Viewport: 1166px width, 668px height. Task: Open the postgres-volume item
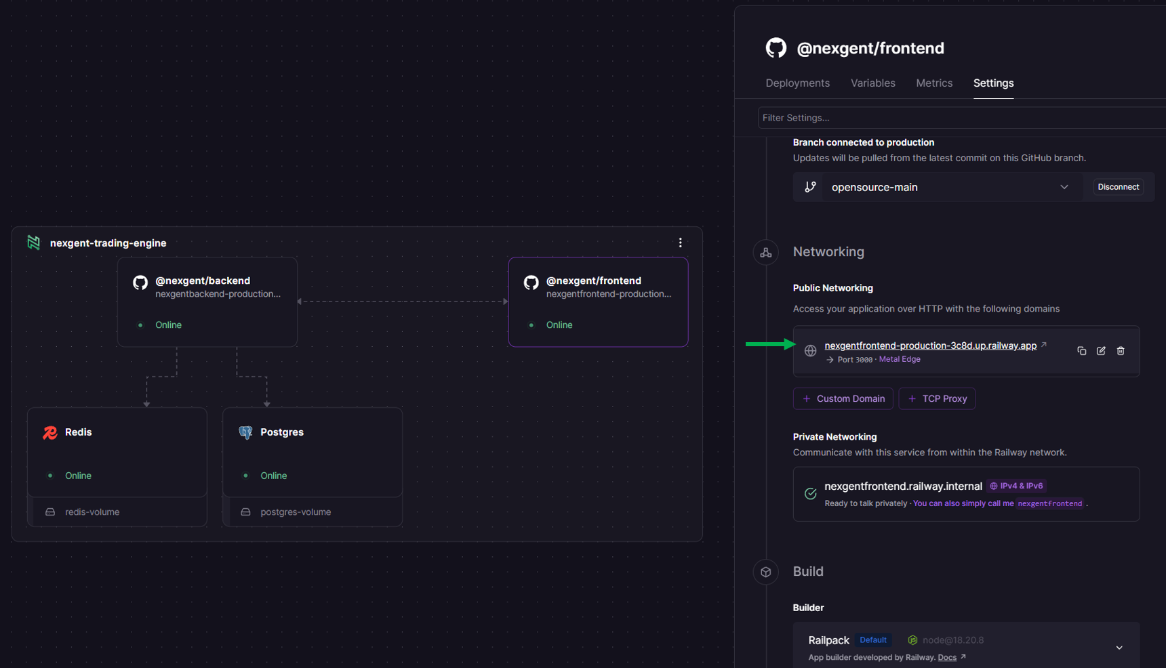click(295, 512)
